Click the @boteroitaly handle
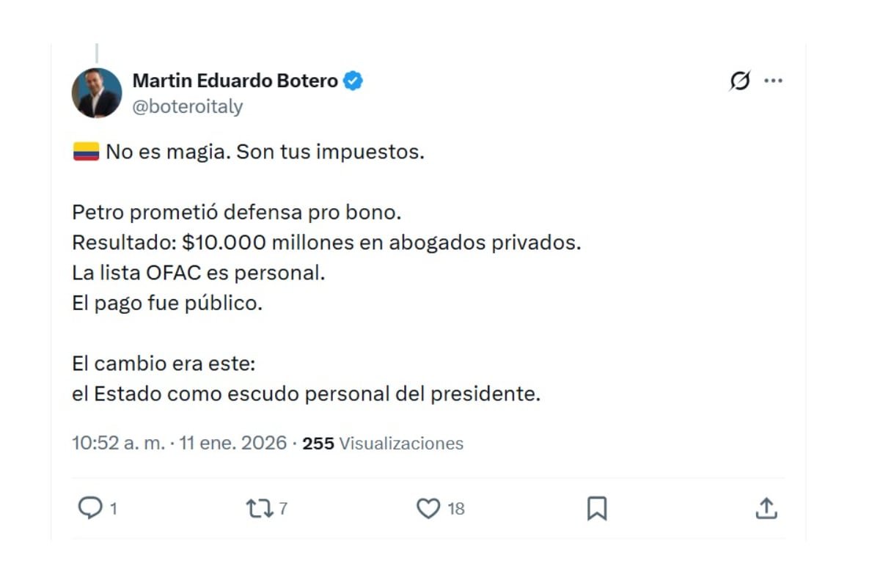 click(186, 105)
